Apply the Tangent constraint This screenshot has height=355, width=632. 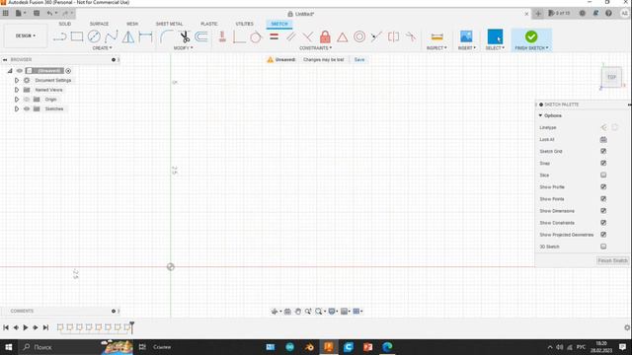(x=256, y=37)
